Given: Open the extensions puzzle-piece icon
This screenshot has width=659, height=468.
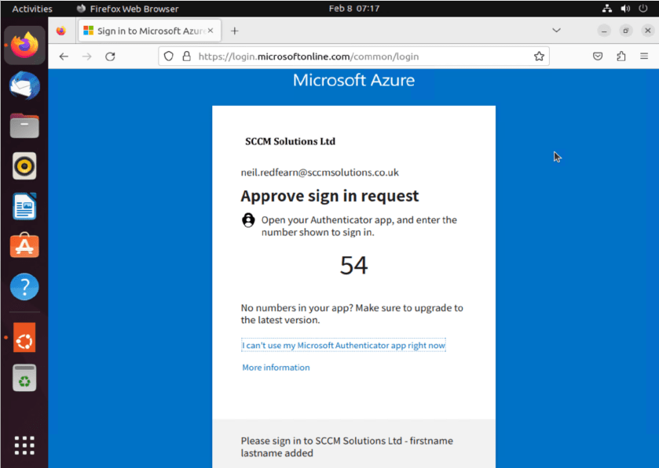Looking at the screenshot, I should click(620, 56).
